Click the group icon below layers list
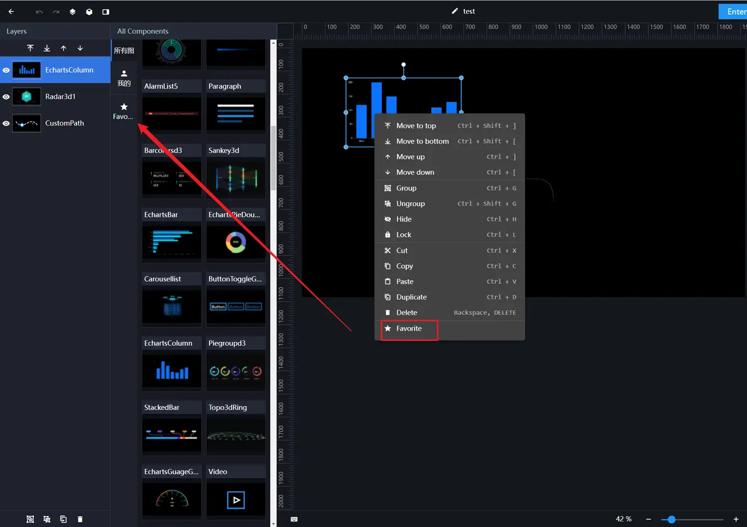747x527 pixels. [30, 519]
